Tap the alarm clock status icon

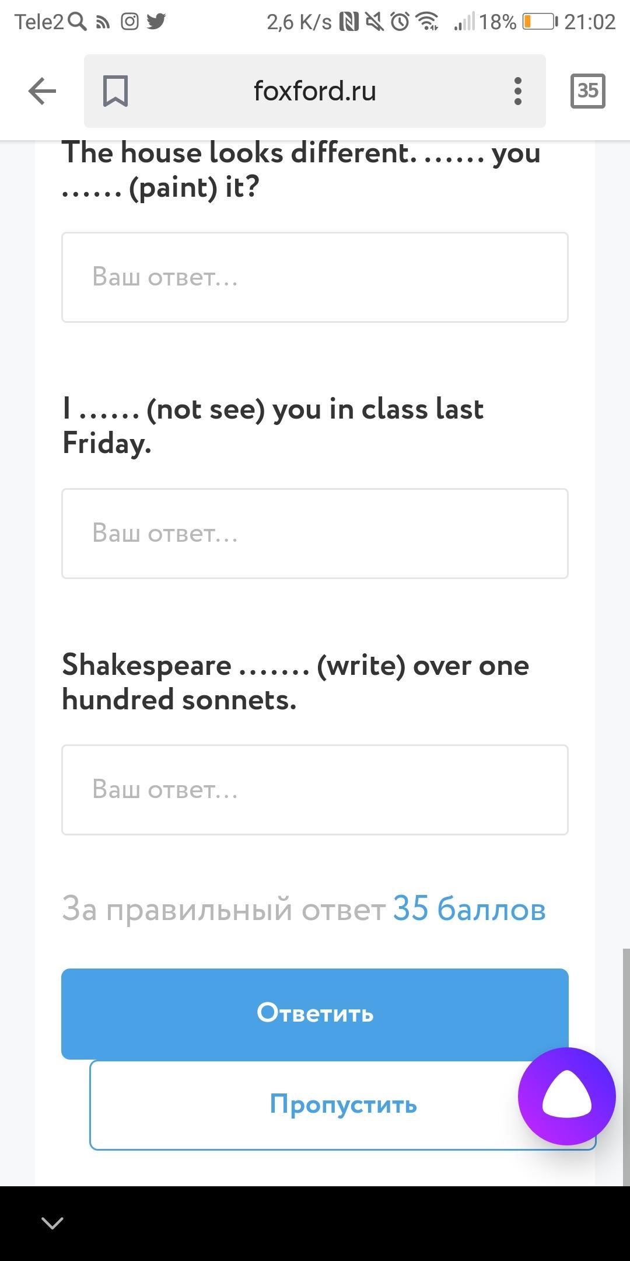(400, 22)
